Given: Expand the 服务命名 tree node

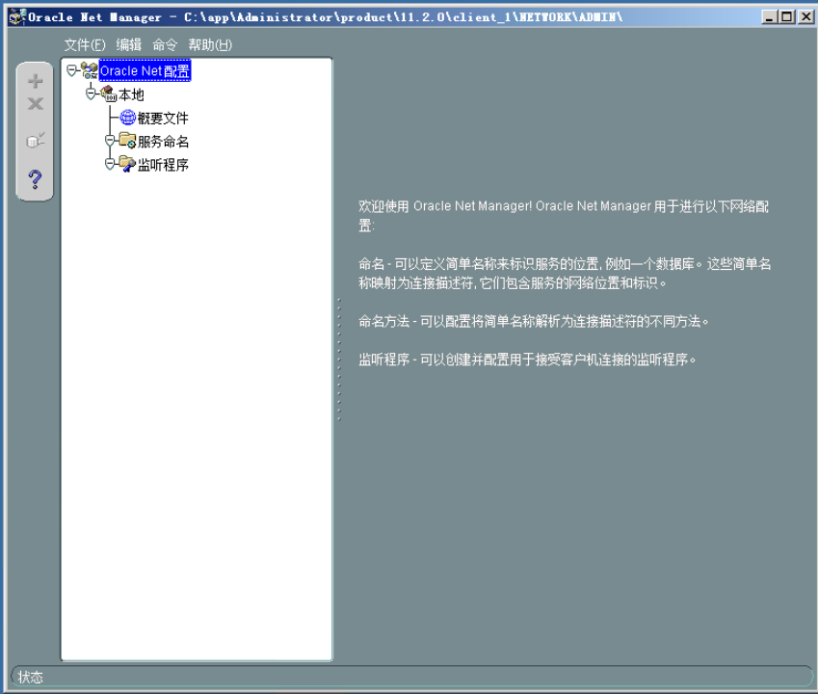Looking at the screenshot, I should coord(109,141).
